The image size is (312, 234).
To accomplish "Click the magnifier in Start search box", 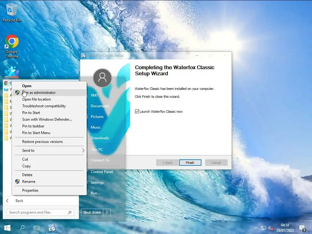I will 69,212.
